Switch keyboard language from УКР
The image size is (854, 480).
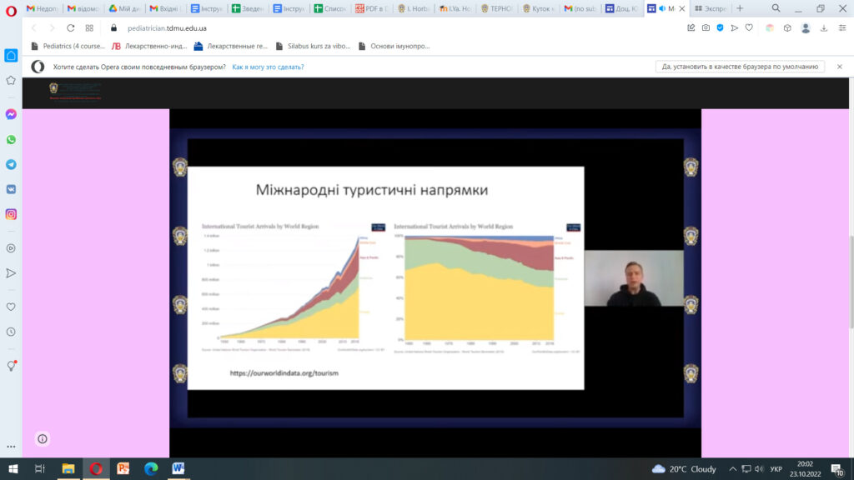pos(775,469)
